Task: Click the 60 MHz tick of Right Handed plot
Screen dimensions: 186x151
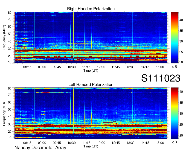Action: click(x=10, y=27)
